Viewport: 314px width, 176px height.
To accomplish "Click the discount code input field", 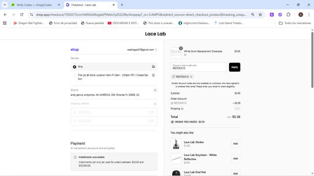I will [x=198, y=67].
